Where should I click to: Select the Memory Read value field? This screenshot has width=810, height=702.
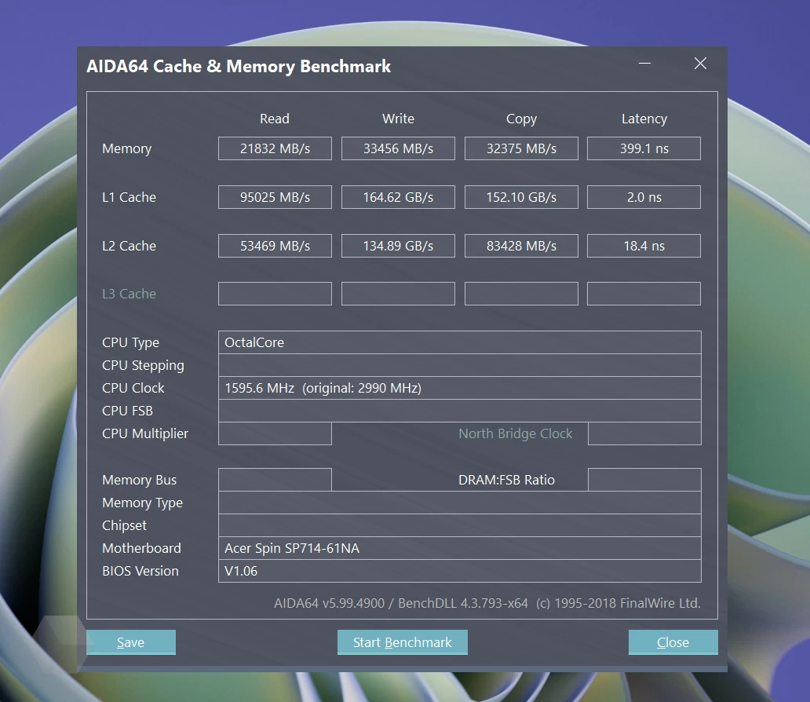pyautogui.click(x=275, y=148)
